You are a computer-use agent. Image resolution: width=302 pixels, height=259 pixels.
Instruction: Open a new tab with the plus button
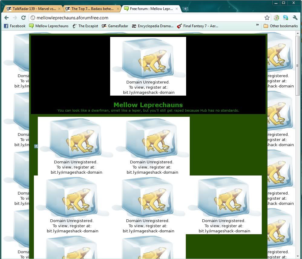pyautogui.click(x=185, y=9)
